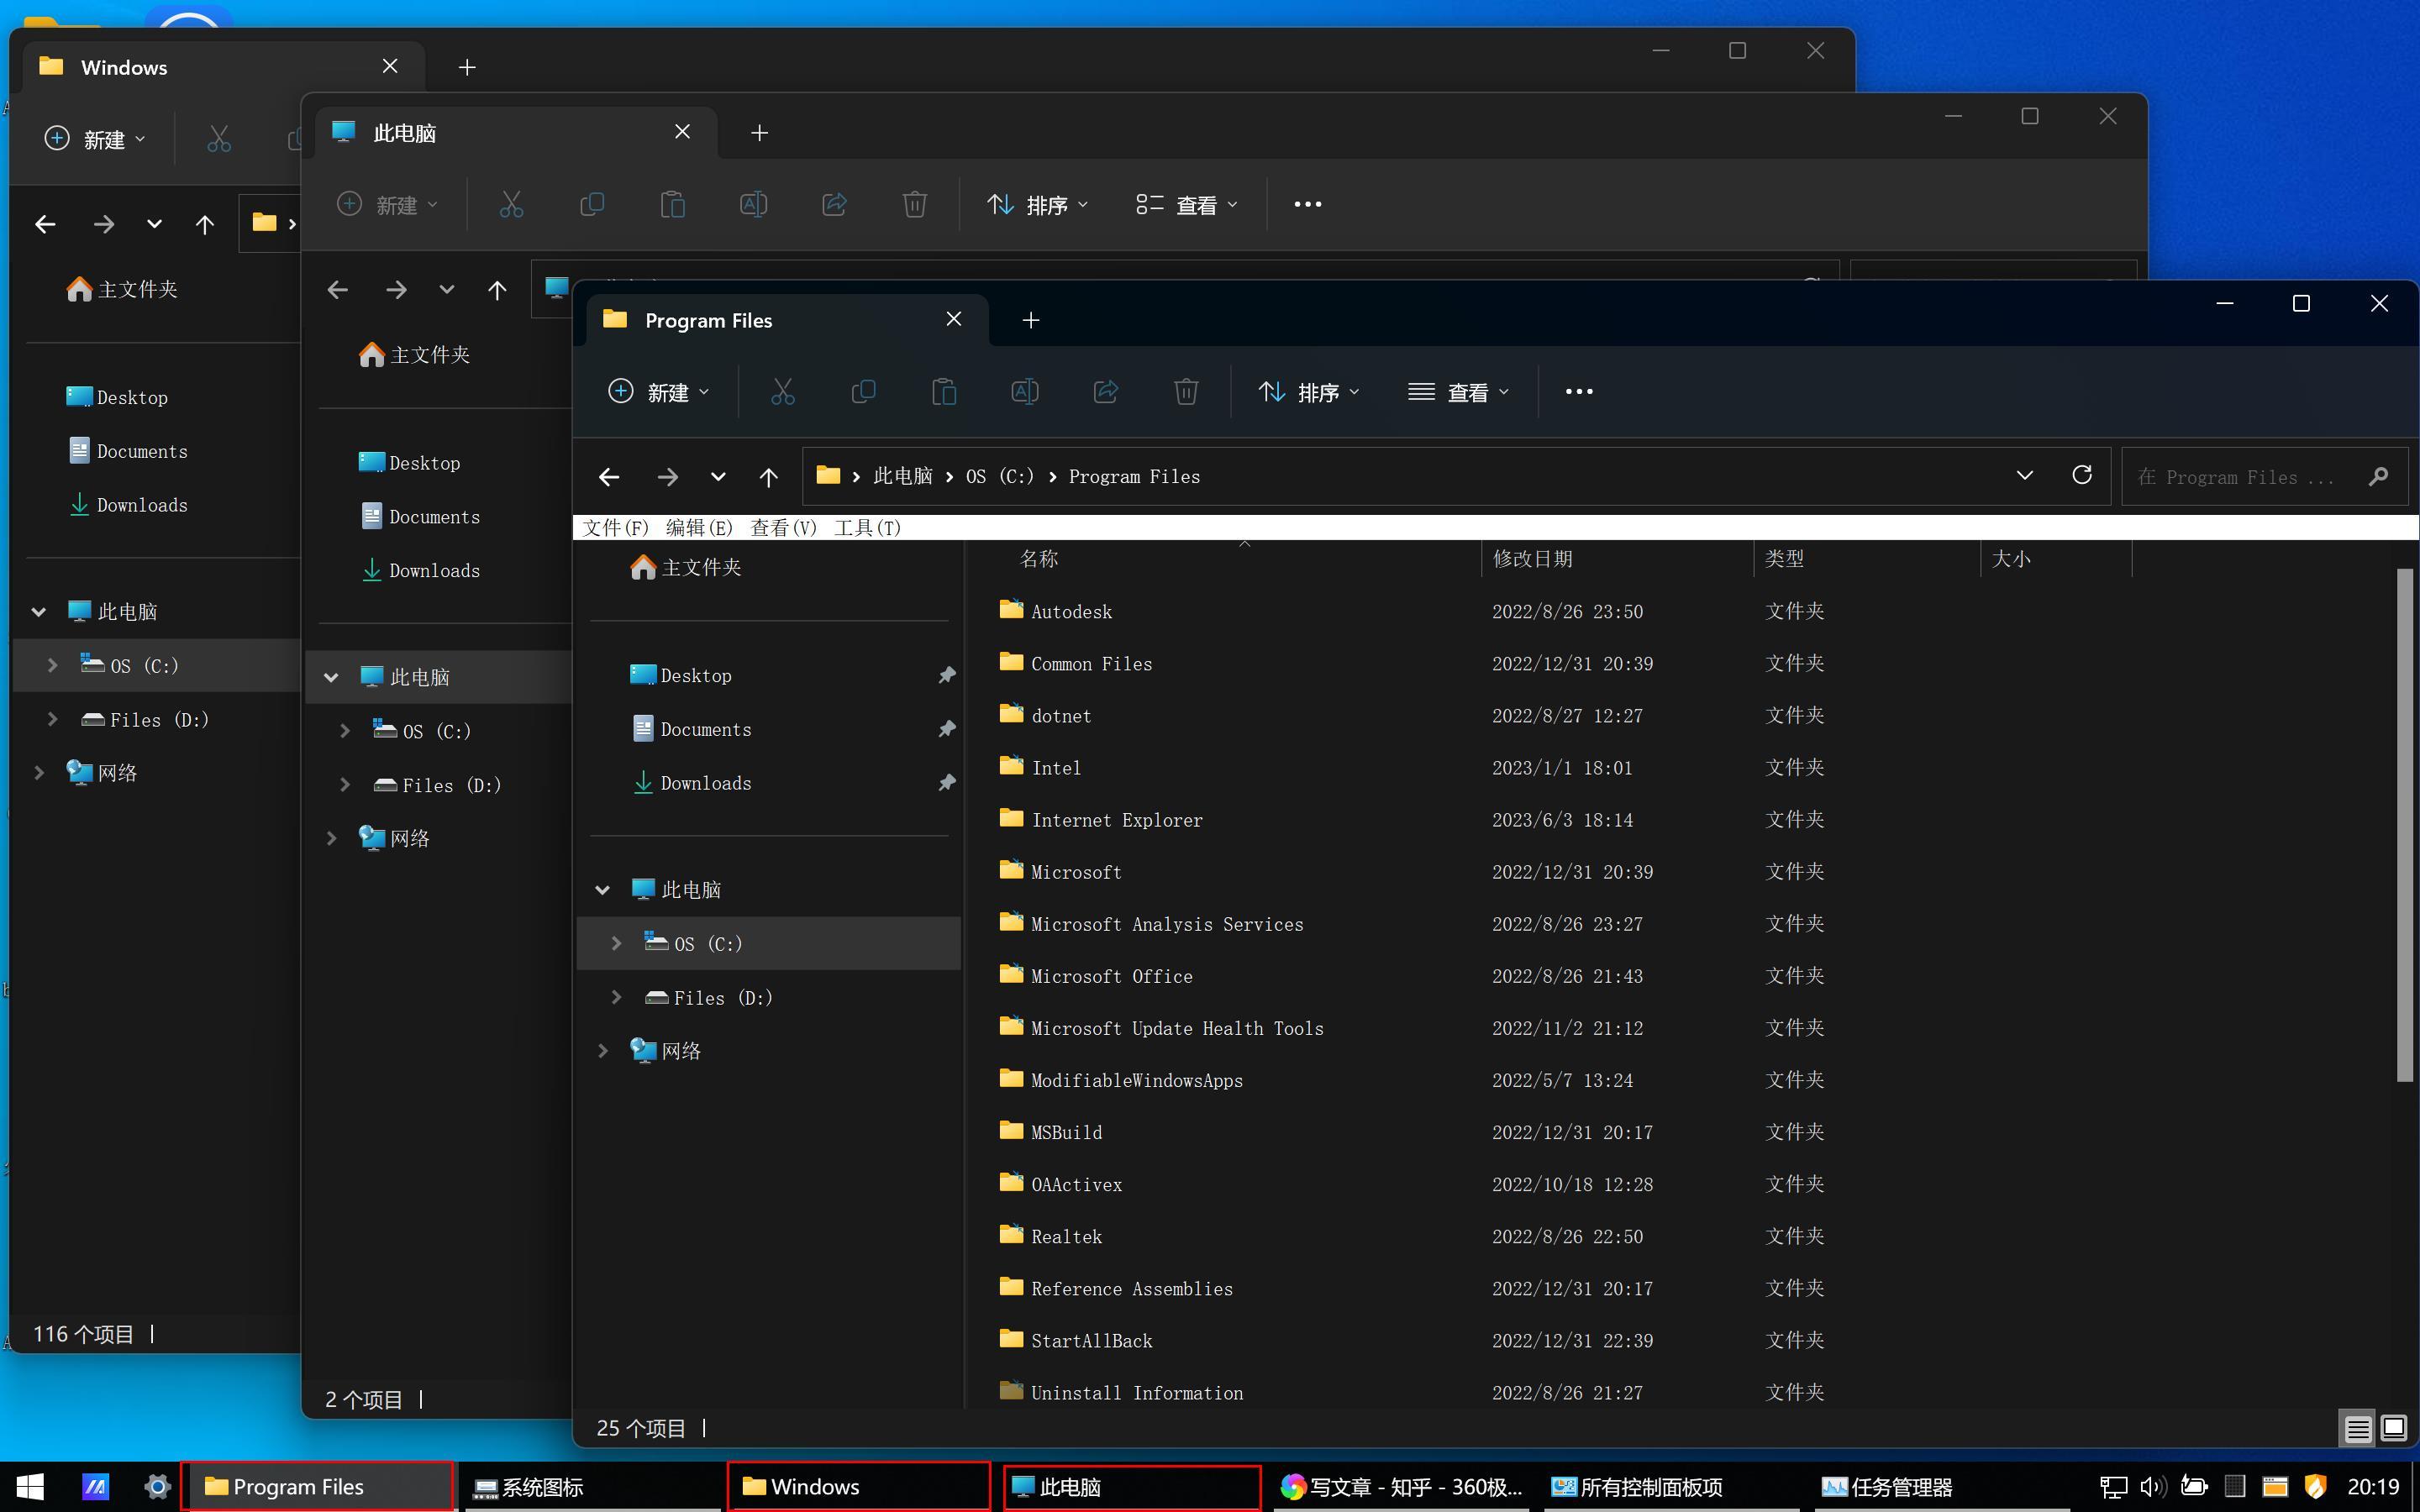
Task: Select Documents in Windows window sidebar
Action: point(142,451)
